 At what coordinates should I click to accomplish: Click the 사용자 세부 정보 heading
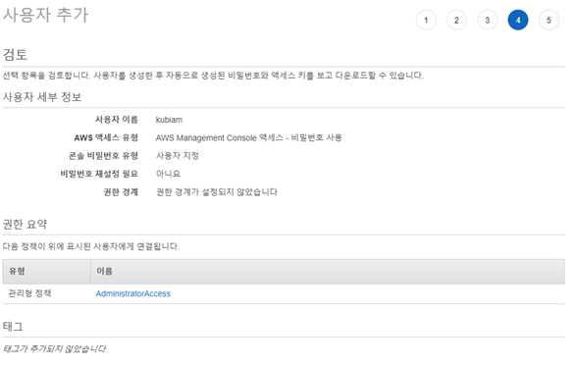click(x=42, y=97)
